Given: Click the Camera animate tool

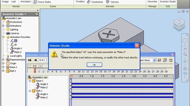Looking at the screenshot, I should (x=112, y=2).
